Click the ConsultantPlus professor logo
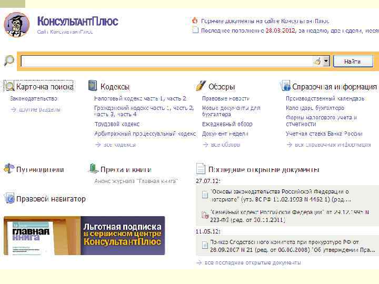Viewport: 379px width, 284px height. coord(17,25)
